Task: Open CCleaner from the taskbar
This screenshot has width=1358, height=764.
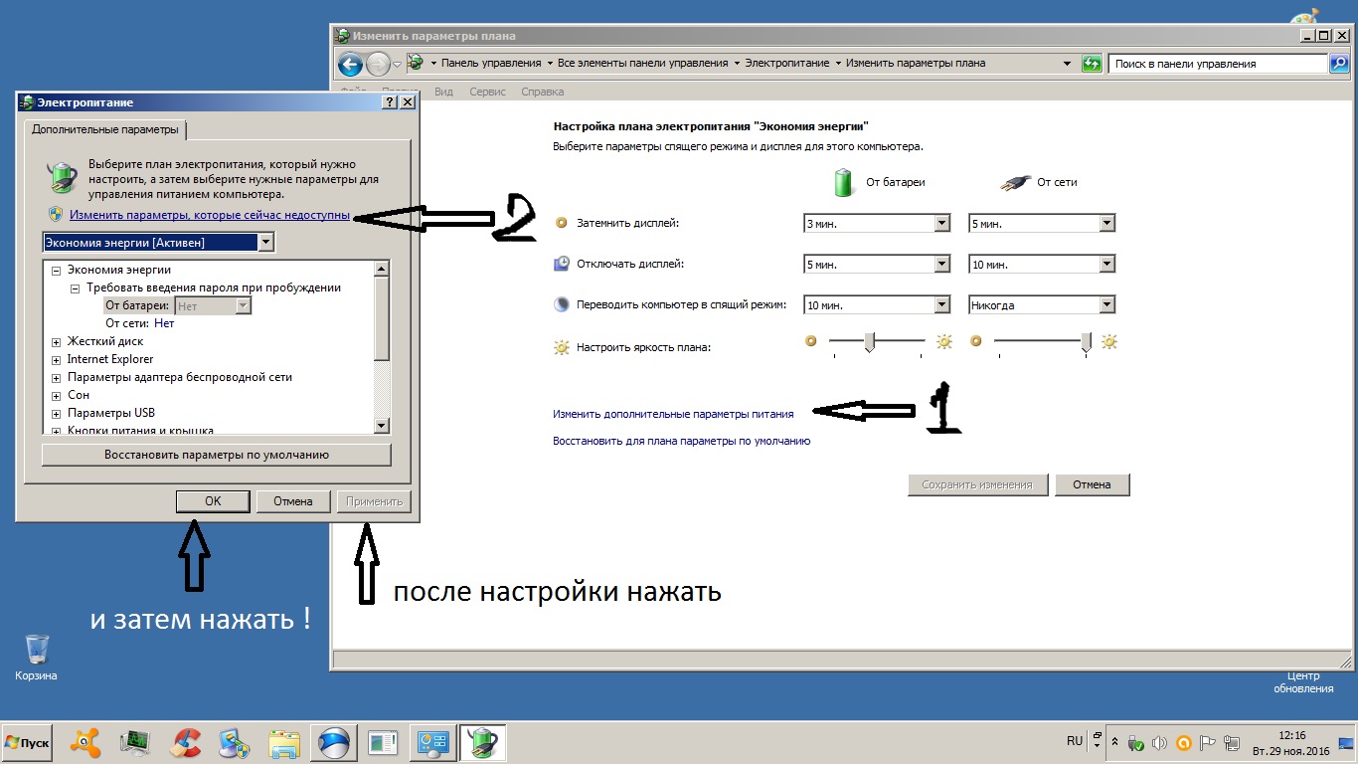Action: coord(185,742)
